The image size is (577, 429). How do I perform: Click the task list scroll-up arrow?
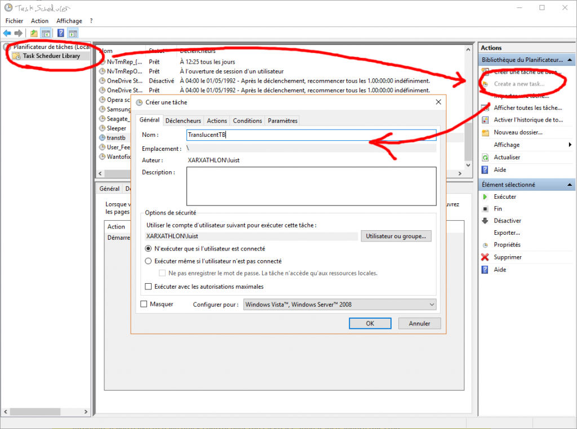click(x=468, y=49)
